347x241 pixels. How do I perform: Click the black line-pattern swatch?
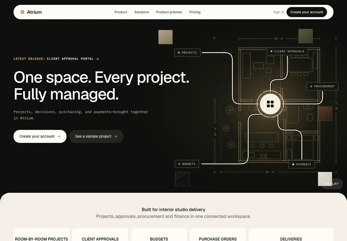[182, 179]
